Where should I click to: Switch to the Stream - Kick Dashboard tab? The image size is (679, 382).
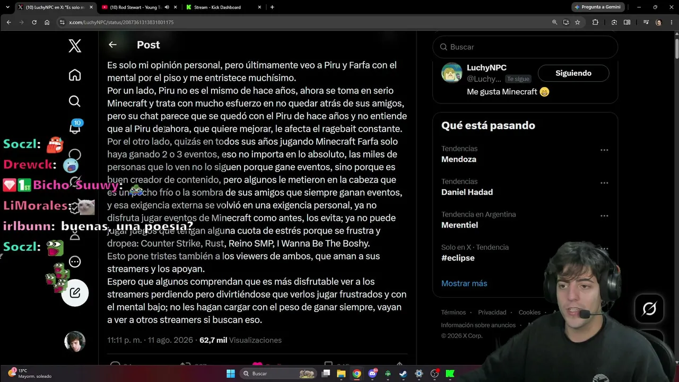(223, 7)
